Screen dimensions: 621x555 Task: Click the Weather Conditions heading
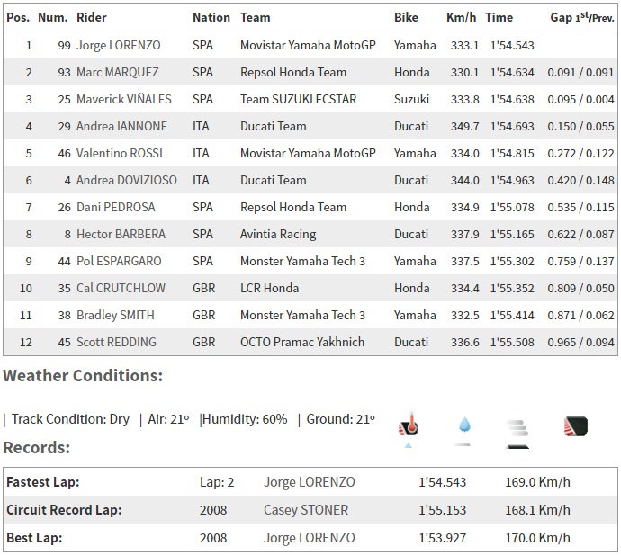(83, 375)
